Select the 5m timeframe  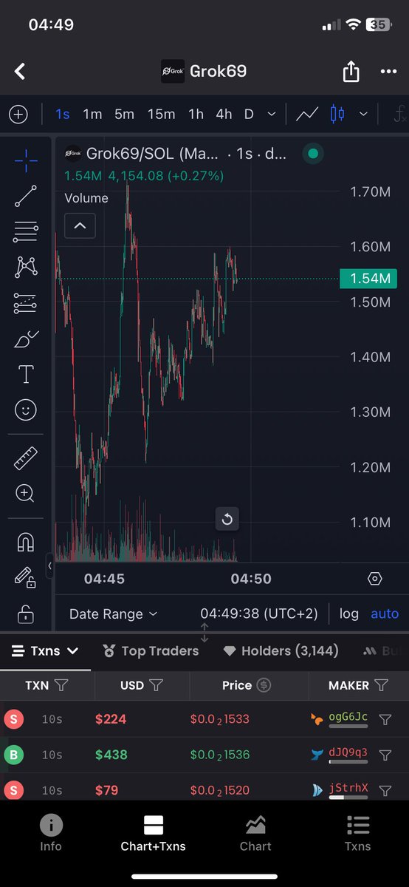pos(124,115)
